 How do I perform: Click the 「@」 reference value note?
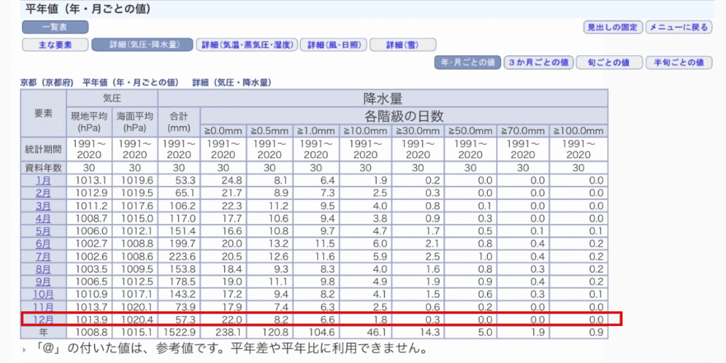pyautogui.click(x=230, y=348)
